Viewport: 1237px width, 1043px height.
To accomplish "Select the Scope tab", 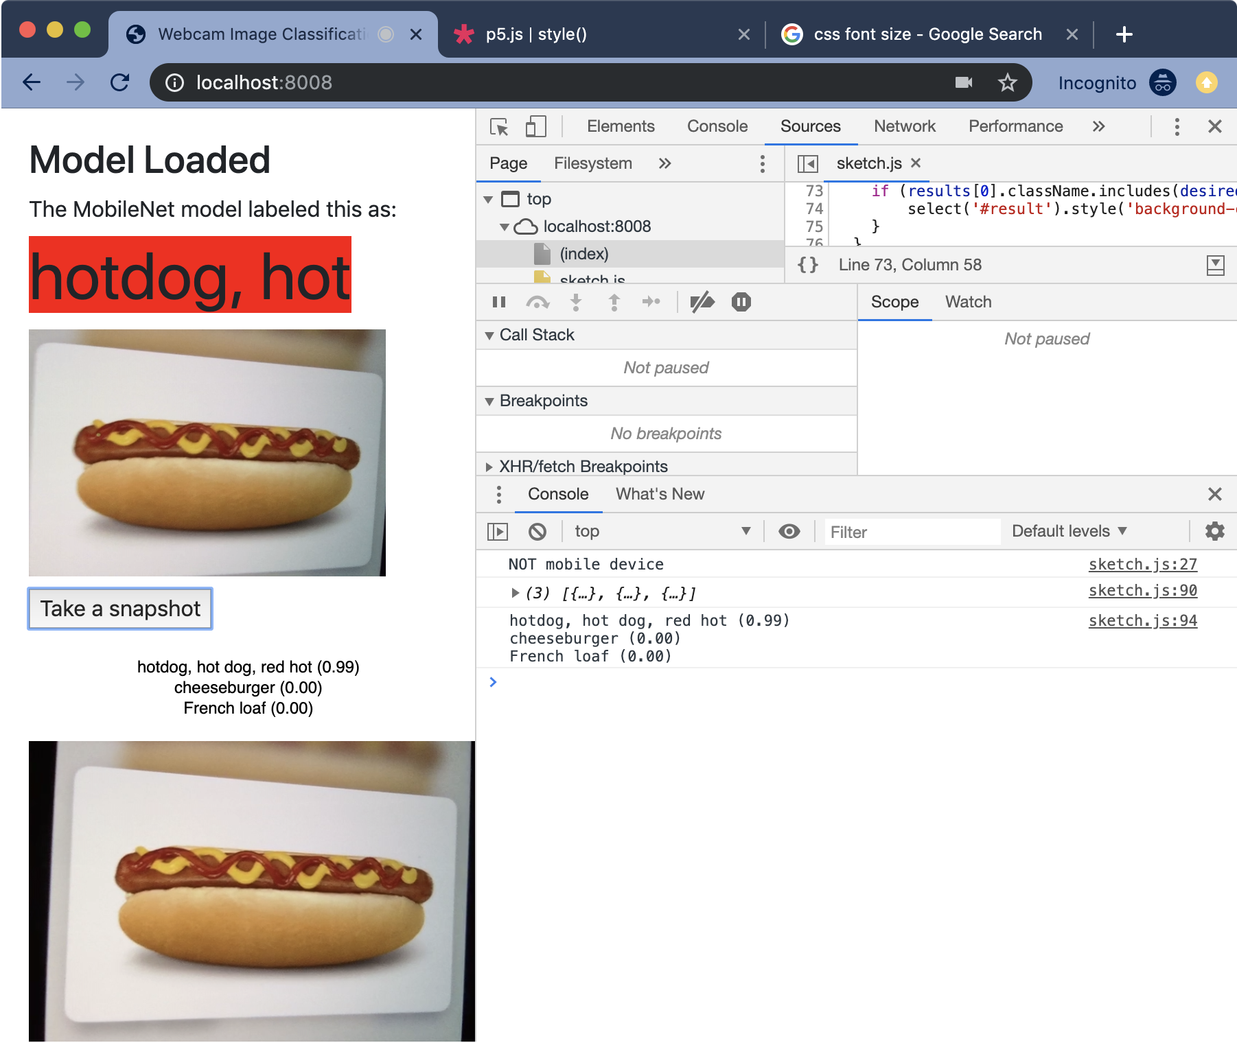I will (894, 302).
